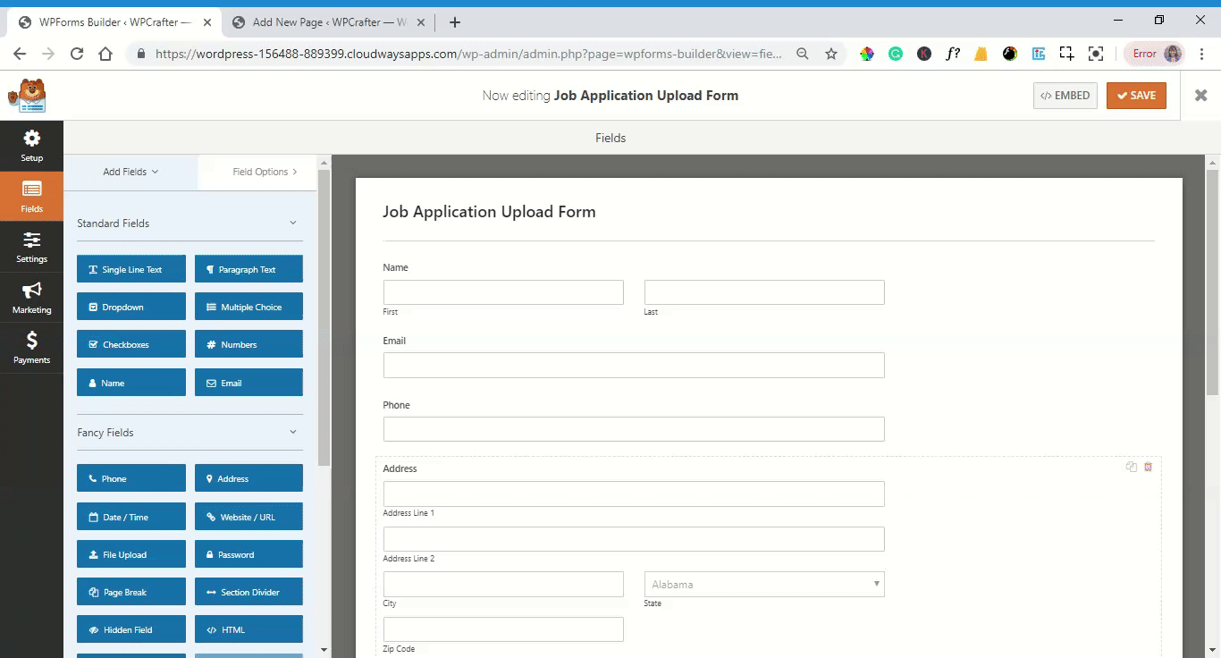Click the profile avatar in Chrome toolbar
This screenshot has height=658, width=1221.
1173,54
